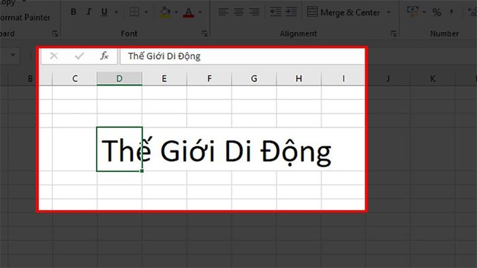Screen dimensions: 477x268
Task: Align text right
Action: point(254,12)
